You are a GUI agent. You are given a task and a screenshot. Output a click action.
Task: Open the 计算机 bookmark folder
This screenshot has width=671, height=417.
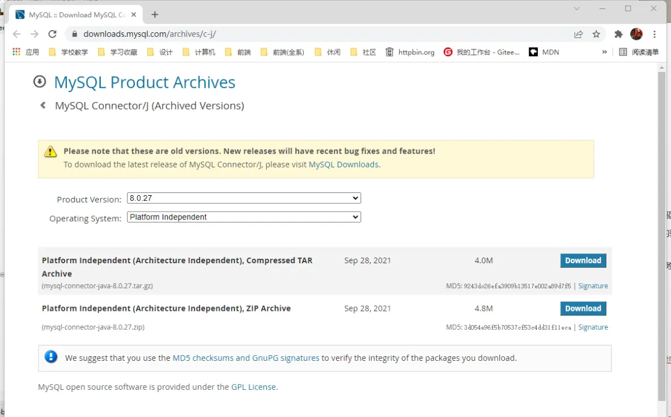[x=198, y=52]
